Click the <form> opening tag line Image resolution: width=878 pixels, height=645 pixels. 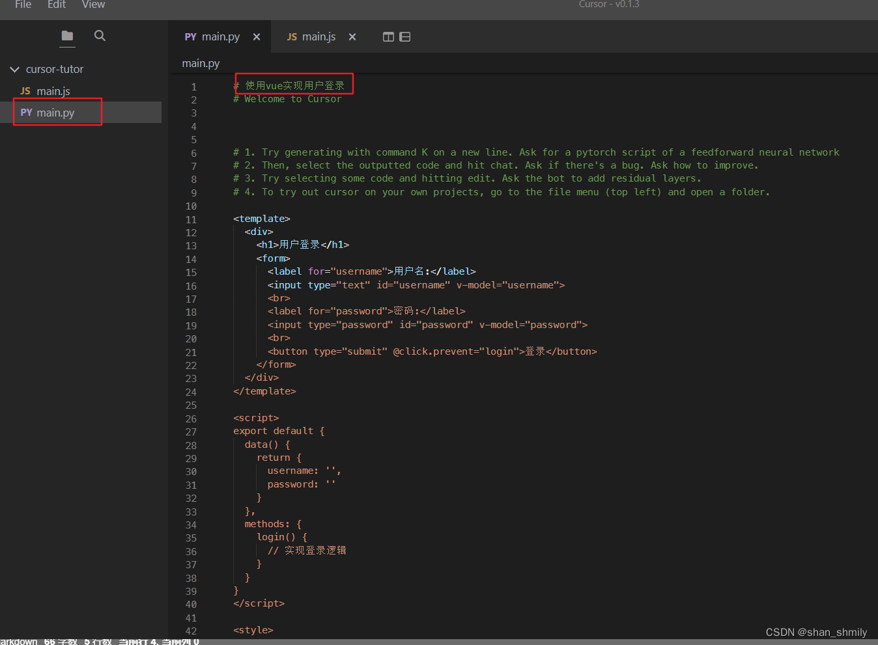(x=273, y=258)
